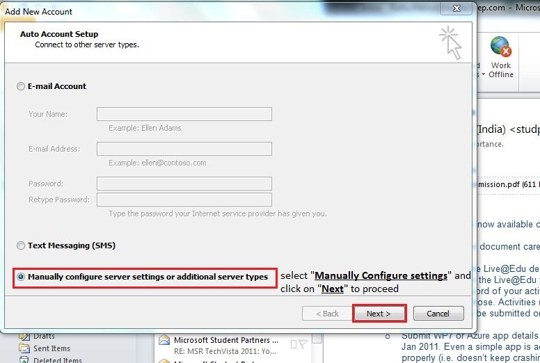Click the Work Offline globe icon
The width and height of the screenshot is (540, 363).
pos(501,47)
